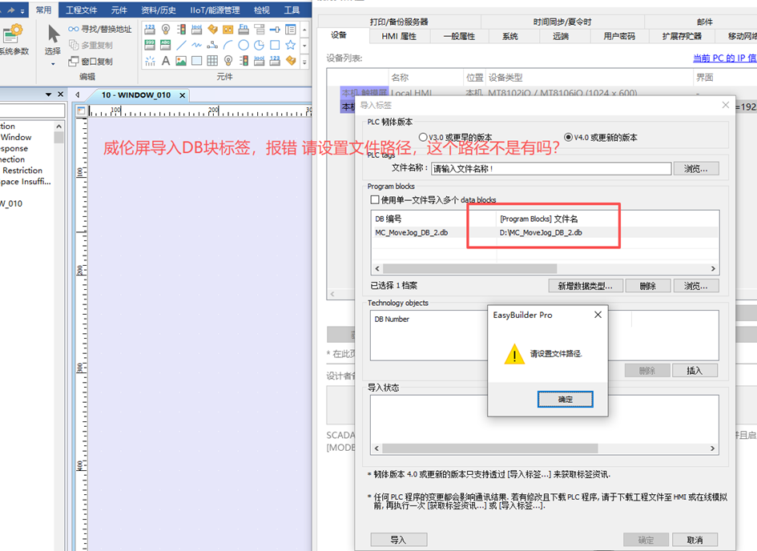
Task: Confirm the error with 确定 button
Action: [565, 399]
